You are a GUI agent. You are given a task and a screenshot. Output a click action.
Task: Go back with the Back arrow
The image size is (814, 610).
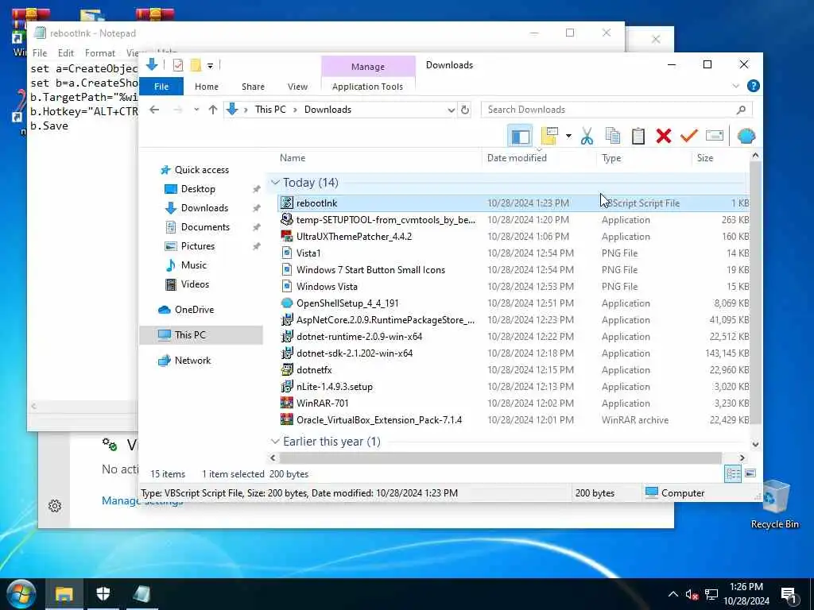(x=154, y=110)
